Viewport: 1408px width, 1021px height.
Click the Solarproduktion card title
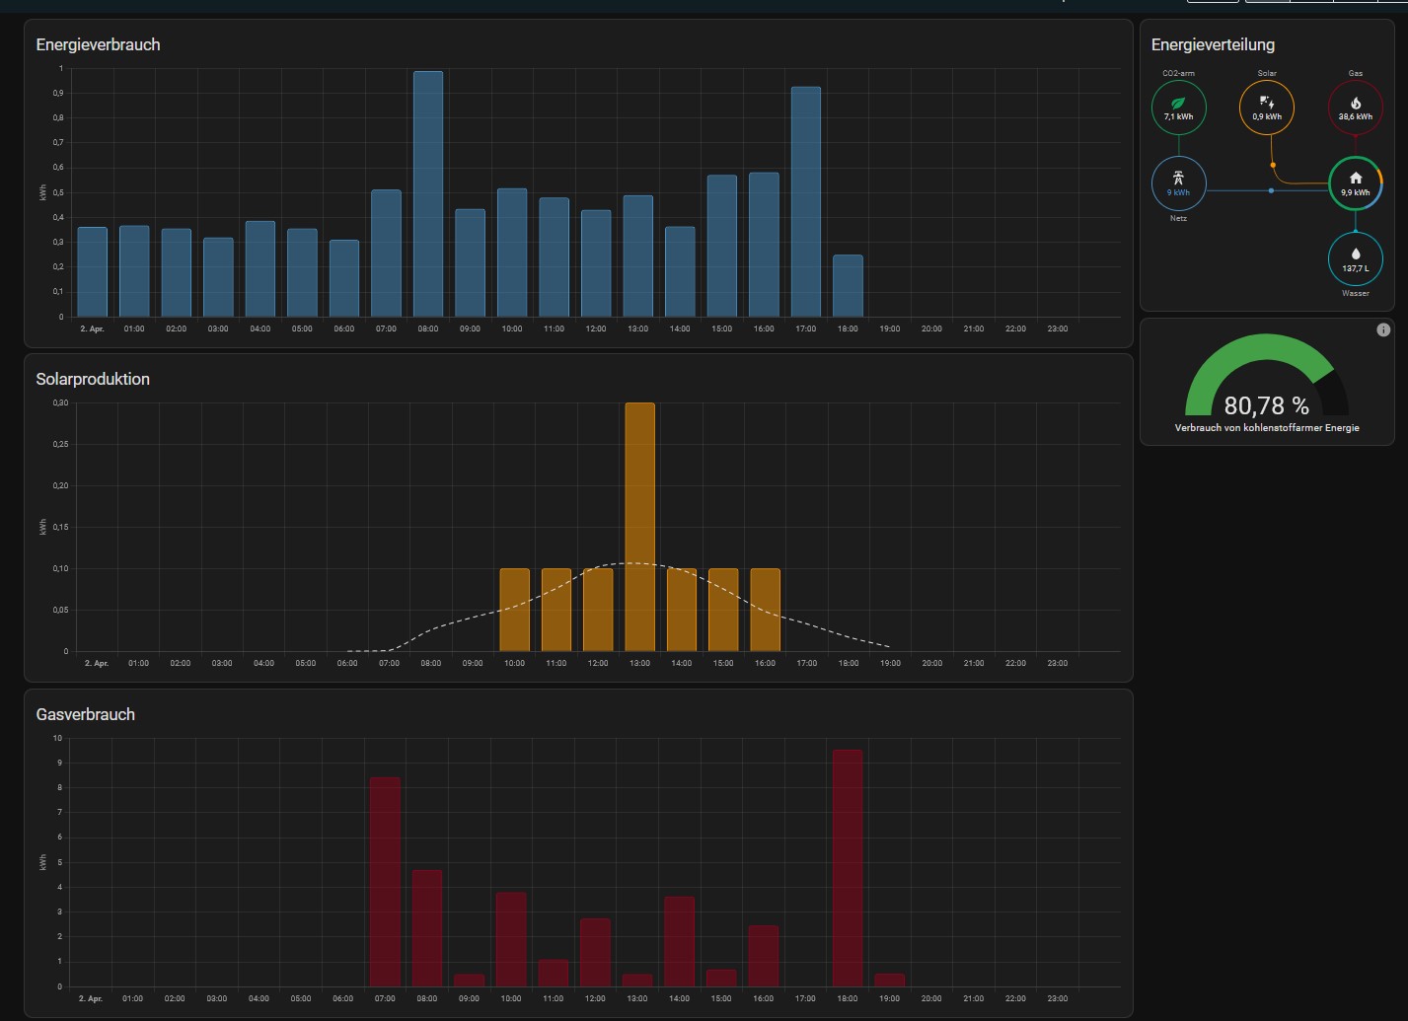tap(93, 379)
